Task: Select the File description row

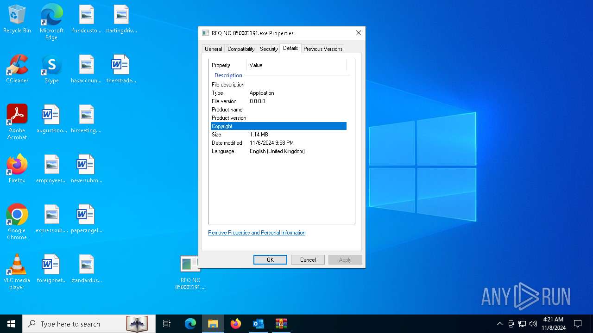Action: tap(278, 85)
